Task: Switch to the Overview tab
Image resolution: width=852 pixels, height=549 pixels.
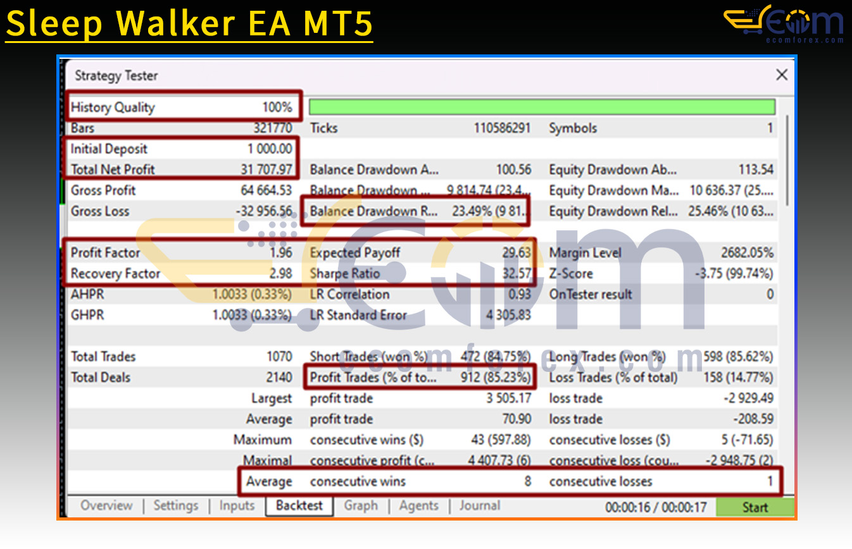Action: click(106, 506)
